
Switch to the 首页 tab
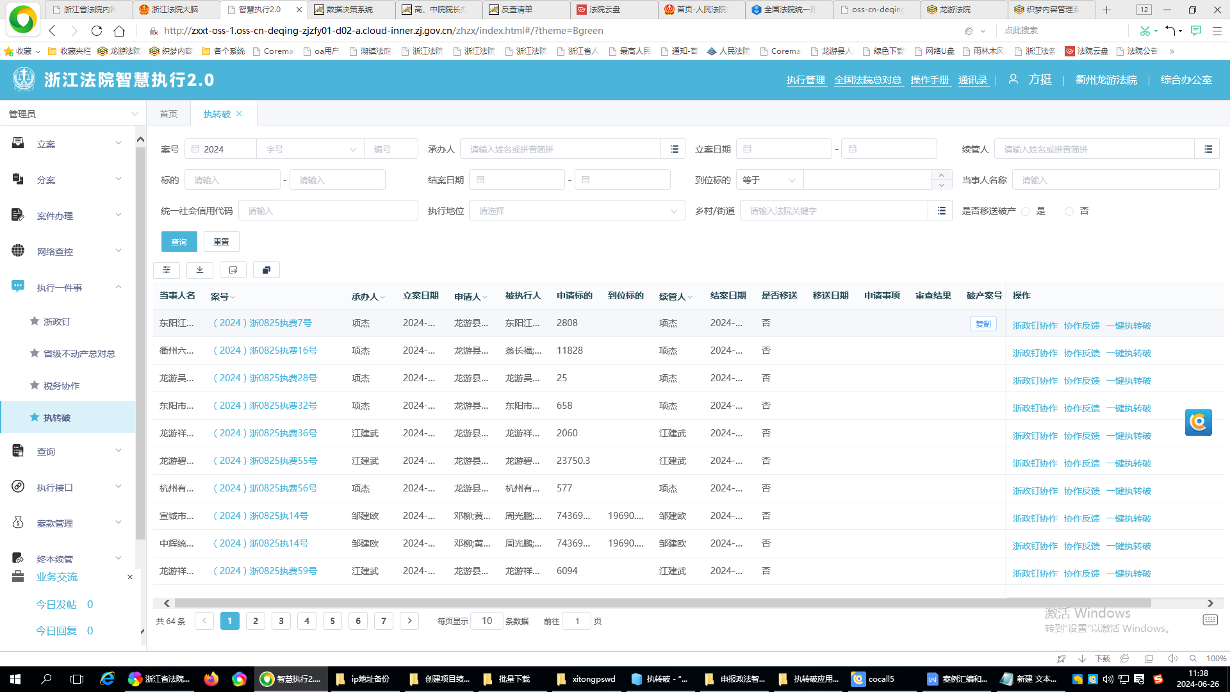click(168, 113)
